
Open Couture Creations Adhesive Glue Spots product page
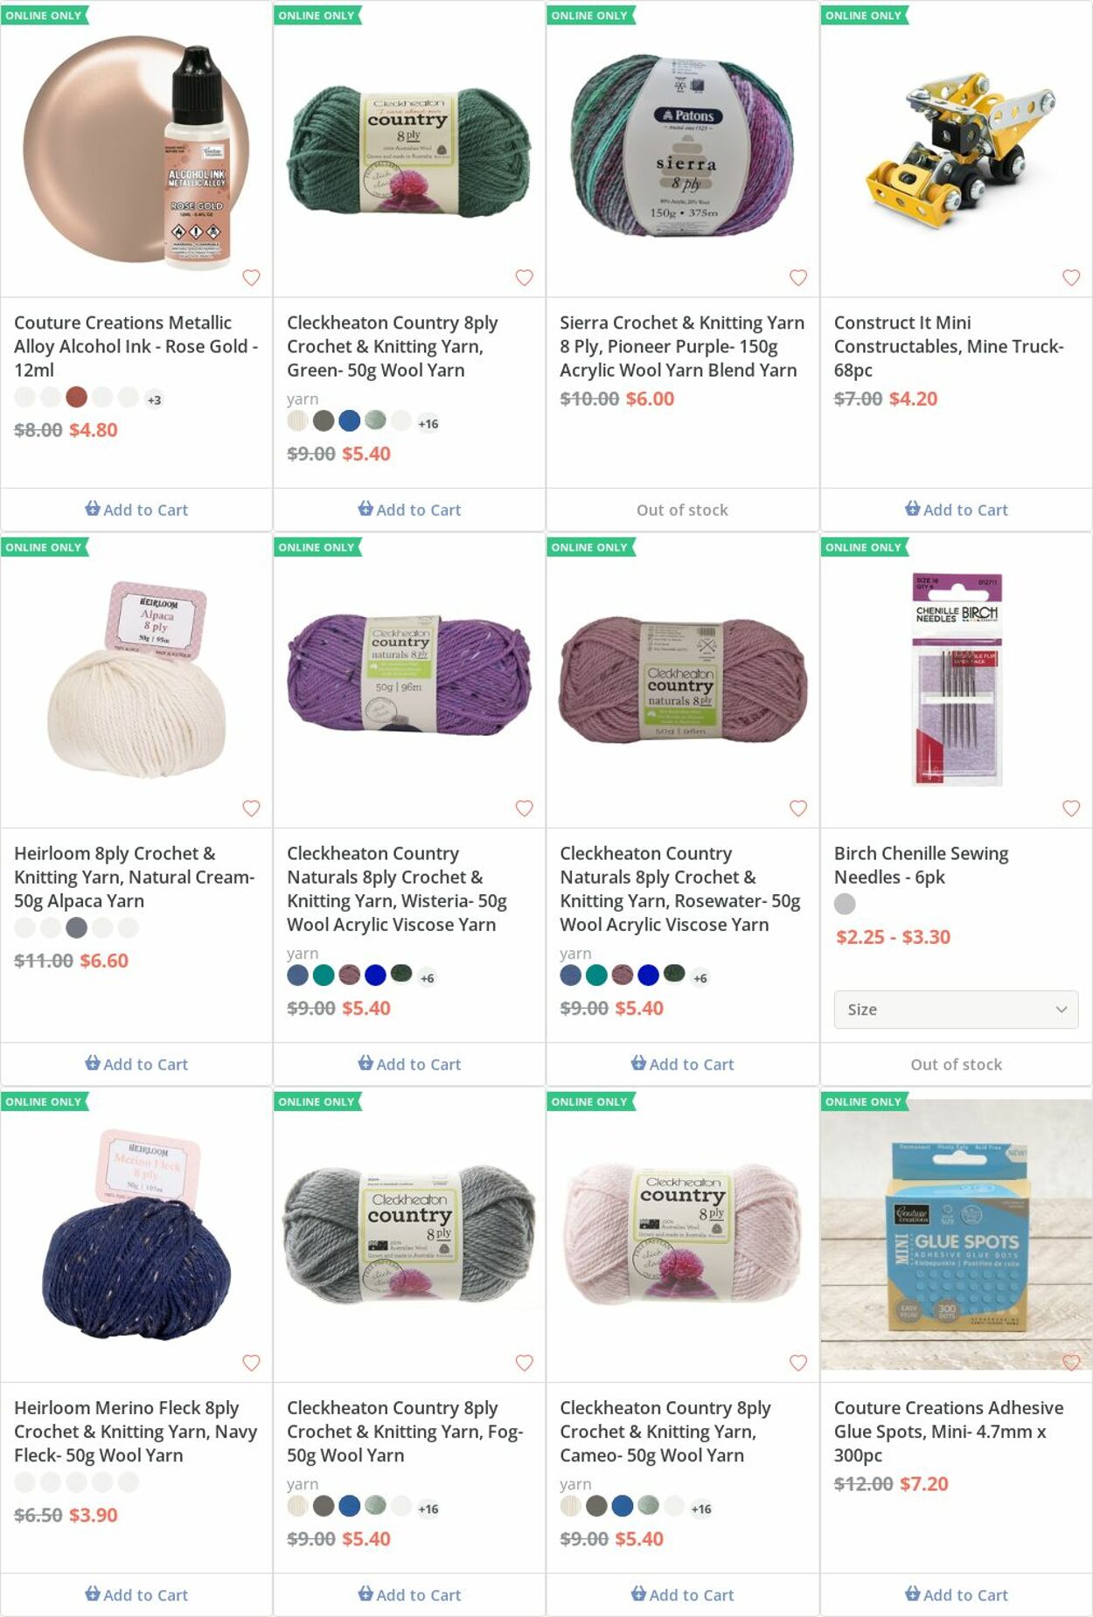pyautogui.click(x=948, y=1431)
